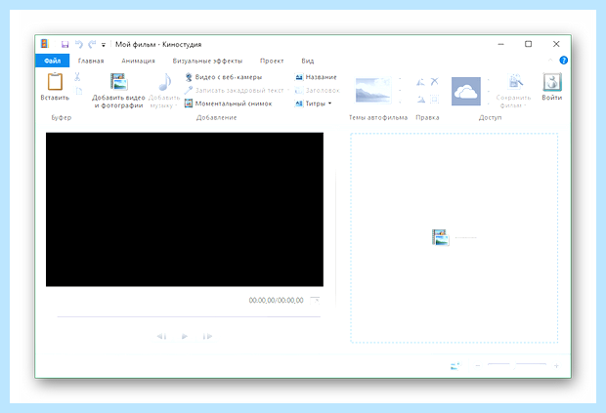This screenshot has height=413, width=606.
Task: Click the previous frame button
Action: [x=162, y=336]
